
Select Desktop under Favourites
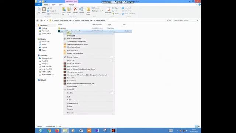pos(44,28)
